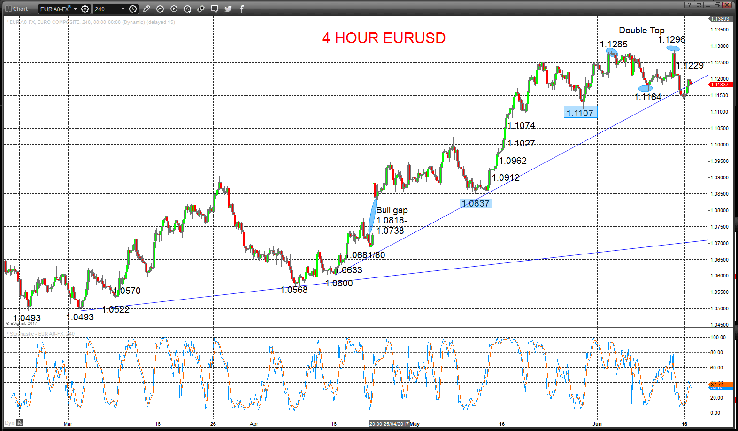Screen dimensions: 738x431
Task: Minimize the chart window
Action: (x=708, y=5)
